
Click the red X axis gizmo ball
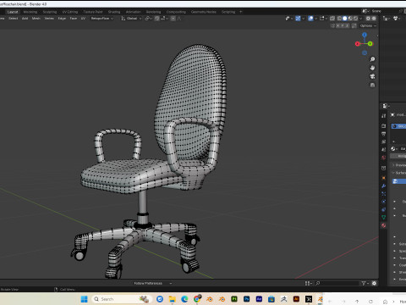(358, 44)
